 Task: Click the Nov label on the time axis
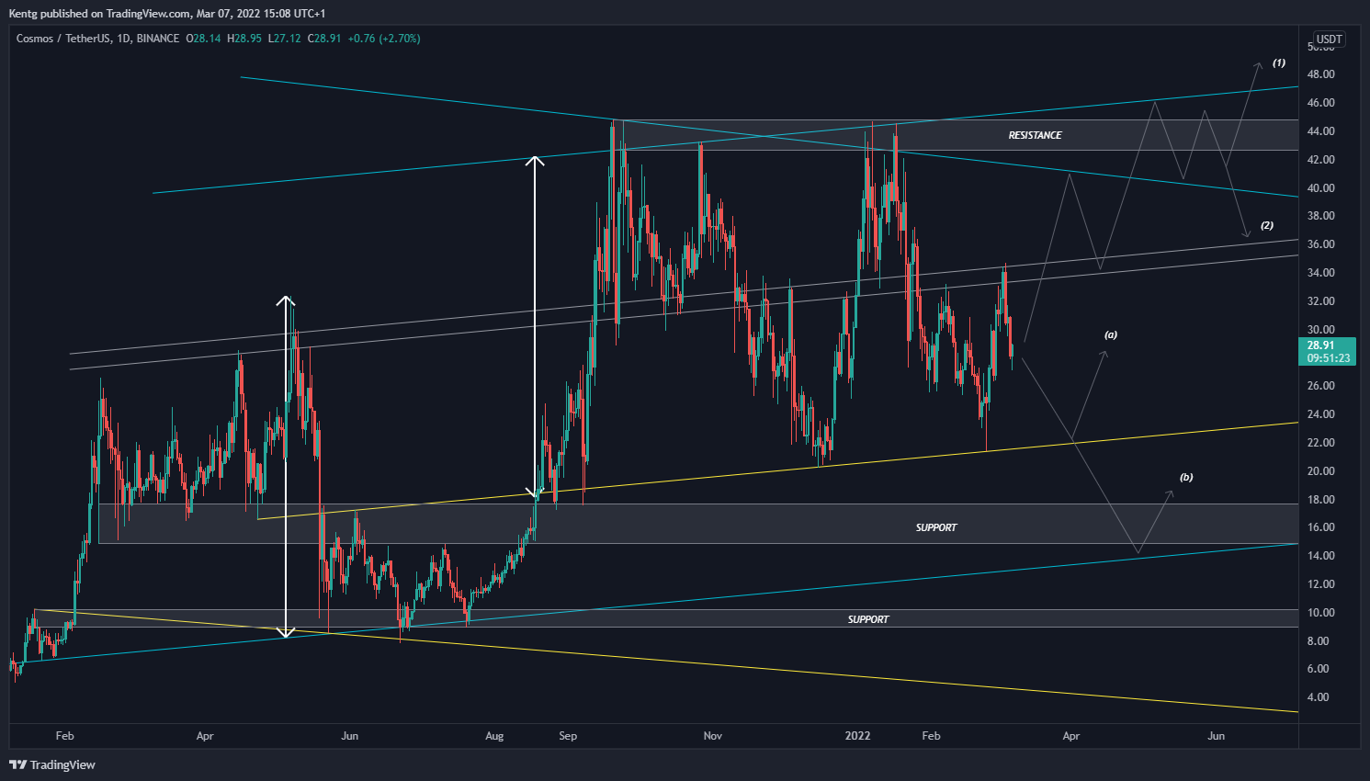click(712, 736)
